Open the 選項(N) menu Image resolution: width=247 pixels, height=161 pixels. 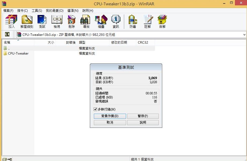73,10
